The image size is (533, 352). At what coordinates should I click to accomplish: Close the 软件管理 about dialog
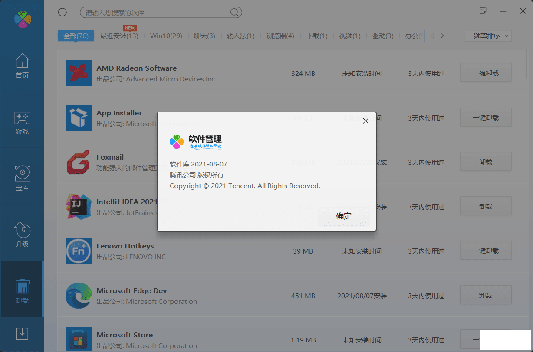click(x=365, y=121)
